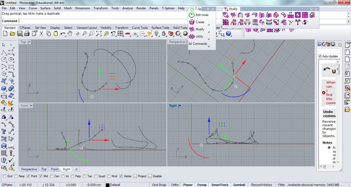
Task: Enable the Perp osnap checkbox
Action: (72, 176)
